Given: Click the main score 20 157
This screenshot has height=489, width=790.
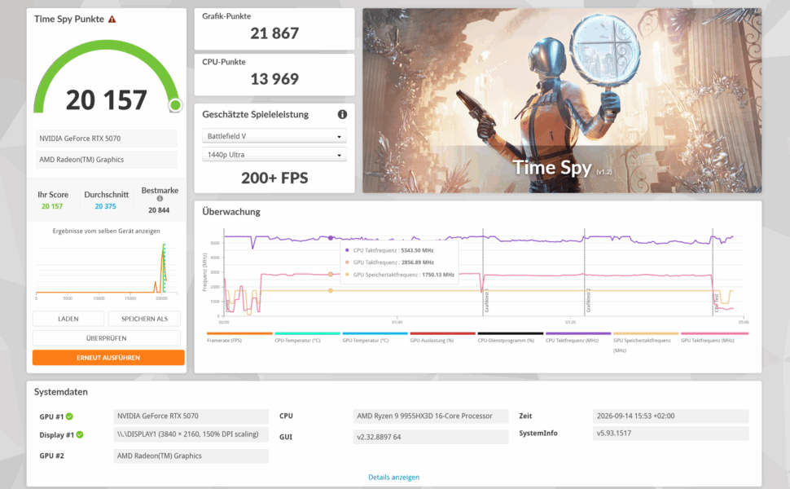Looking at the screenshot, I should pyautogui.click(x=107, y=99).
